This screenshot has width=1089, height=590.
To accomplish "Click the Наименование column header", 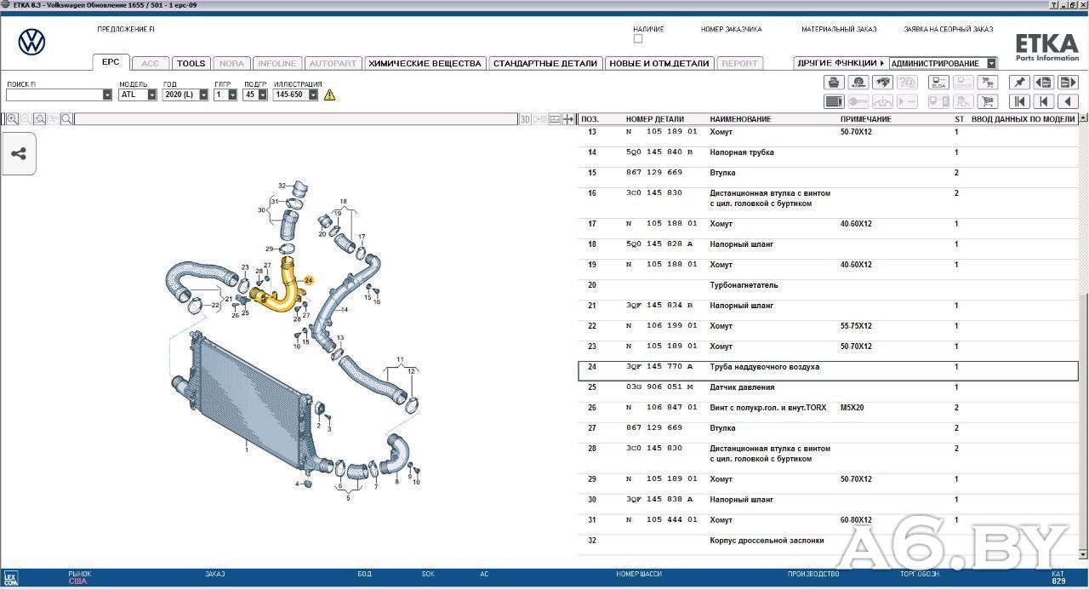I will pos(740,119).
